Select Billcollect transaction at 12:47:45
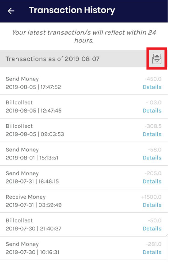 point(84,107)
